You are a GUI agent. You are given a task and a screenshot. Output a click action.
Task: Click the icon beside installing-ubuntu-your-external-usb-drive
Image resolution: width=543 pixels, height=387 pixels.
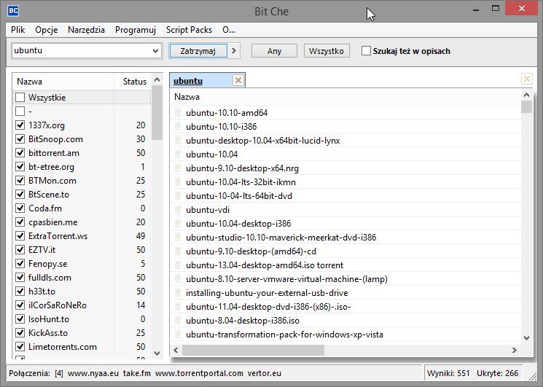pyautogui.click(x=178, y=293)
